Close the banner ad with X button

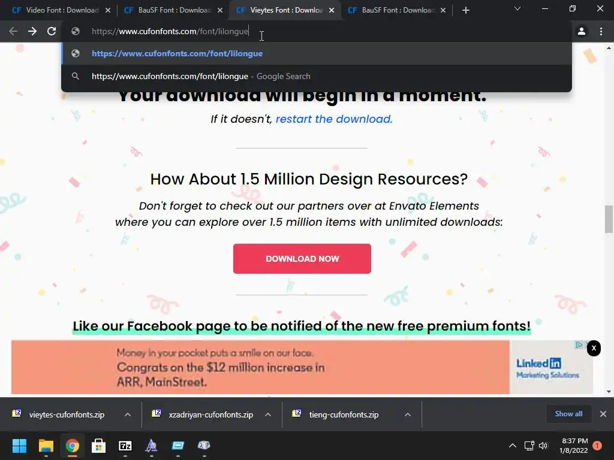pyautogui.click(x=594, y=348)
